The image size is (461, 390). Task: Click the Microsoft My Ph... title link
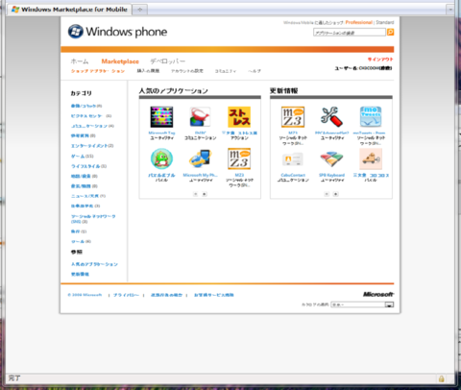pos(200,175)
